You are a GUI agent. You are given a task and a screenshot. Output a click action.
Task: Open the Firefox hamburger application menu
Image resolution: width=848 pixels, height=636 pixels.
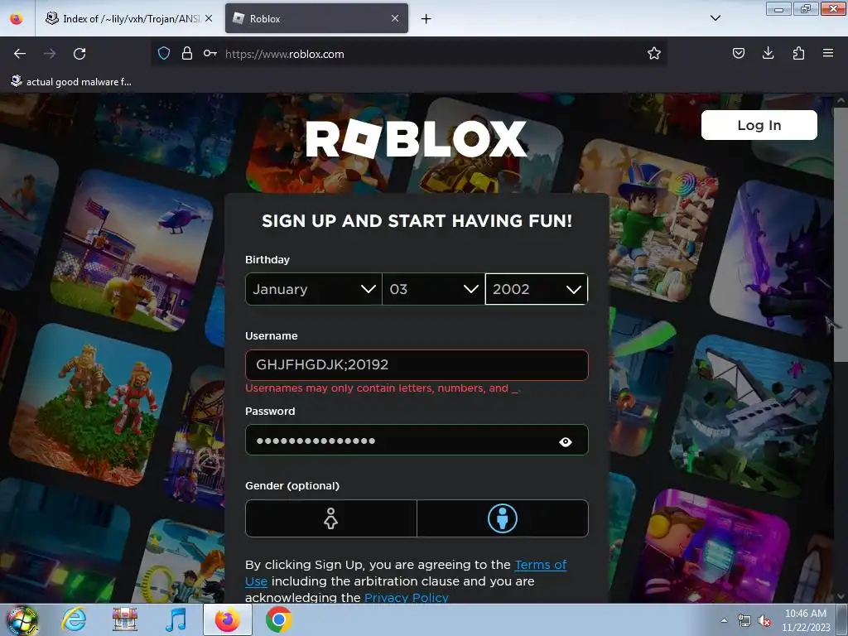click(828, 54)
